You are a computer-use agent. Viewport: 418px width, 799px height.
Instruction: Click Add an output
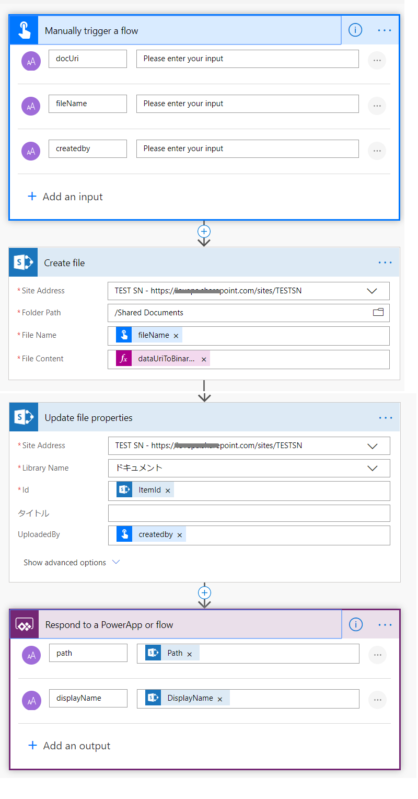pos(69,746)
